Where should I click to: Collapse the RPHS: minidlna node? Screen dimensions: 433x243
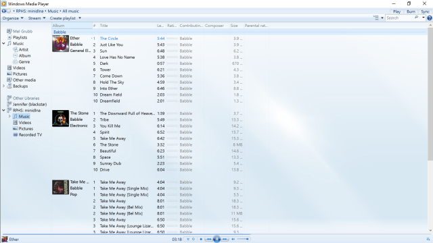pos(3,110)
